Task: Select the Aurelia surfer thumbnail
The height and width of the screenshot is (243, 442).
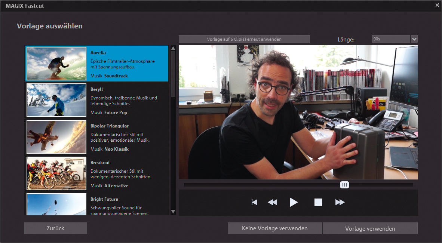Action: (x=56, y=64)
